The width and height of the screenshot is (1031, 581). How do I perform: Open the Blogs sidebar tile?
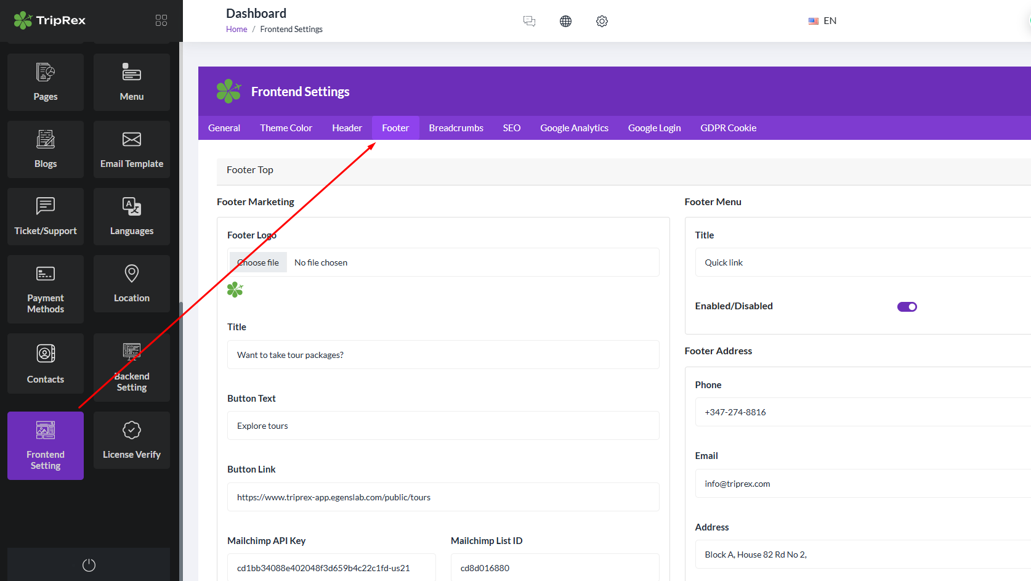46,149
